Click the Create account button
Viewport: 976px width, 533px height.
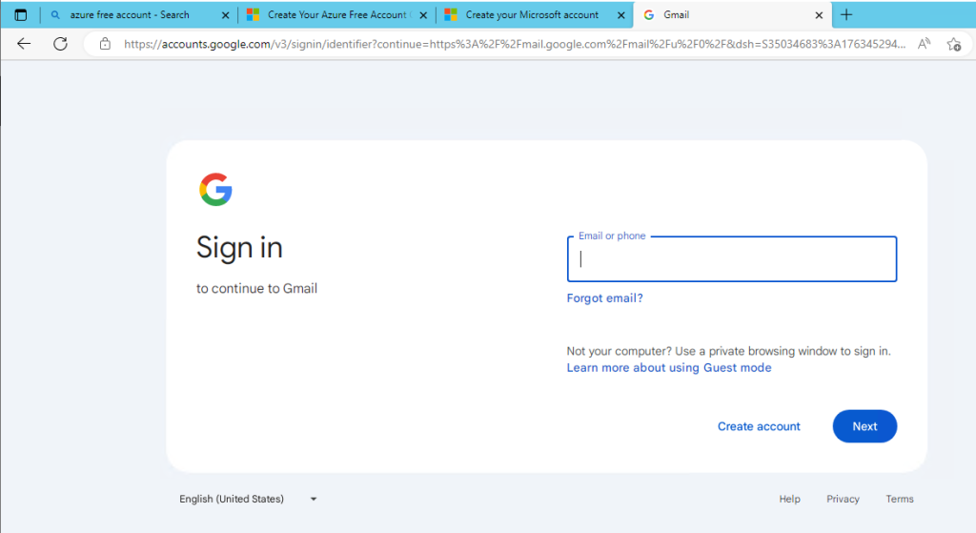click(759, 426)
